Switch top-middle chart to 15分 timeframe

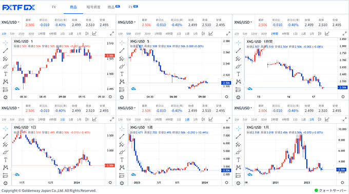138,33
